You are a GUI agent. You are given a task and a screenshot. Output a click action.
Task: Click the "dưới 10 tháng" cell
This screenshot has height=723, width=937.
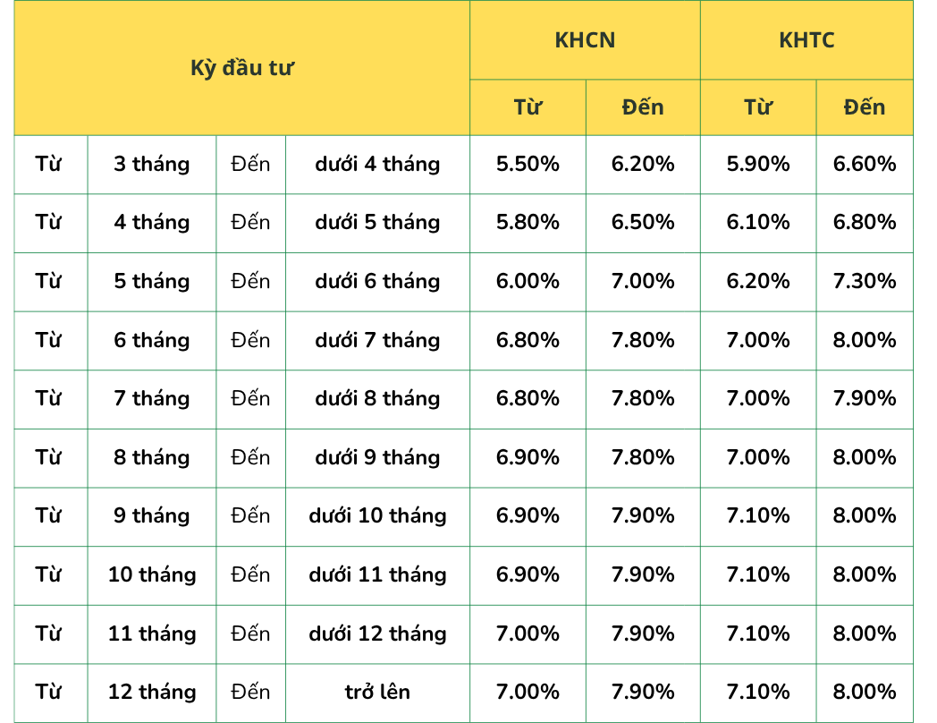(377, 515)
